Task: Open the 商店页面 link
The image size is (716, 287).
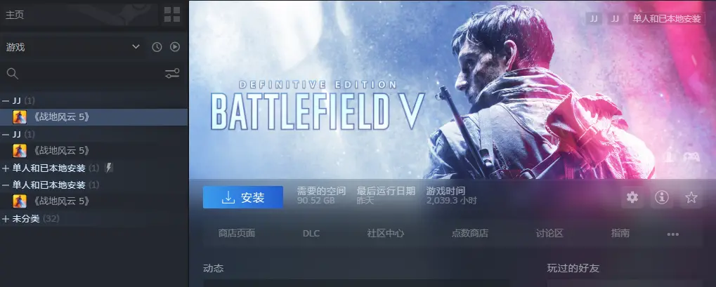Action: (x=237, y=234)
